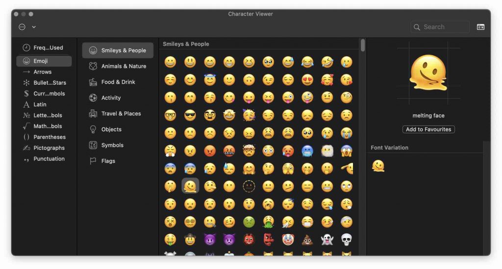Pick the zany face with tongue emoji
The width and height of the screenshot is (502, 269).
(307, 97)
